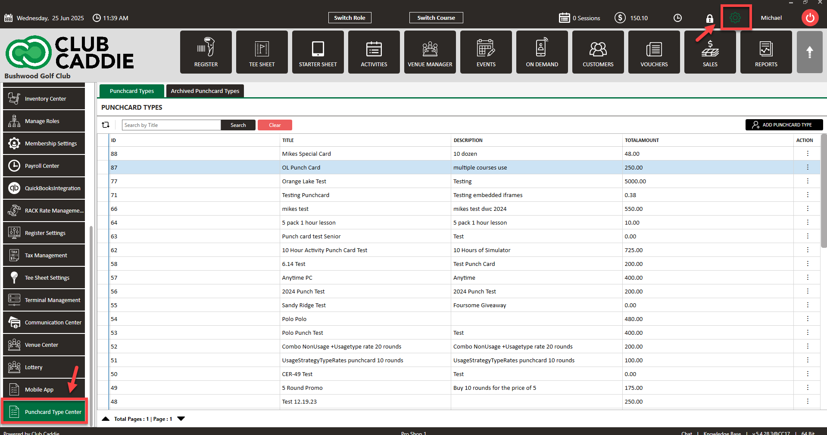This screenshot has width=827, height=435.
Task: Select the Punchcard Types tab
Action: [132, 91]
